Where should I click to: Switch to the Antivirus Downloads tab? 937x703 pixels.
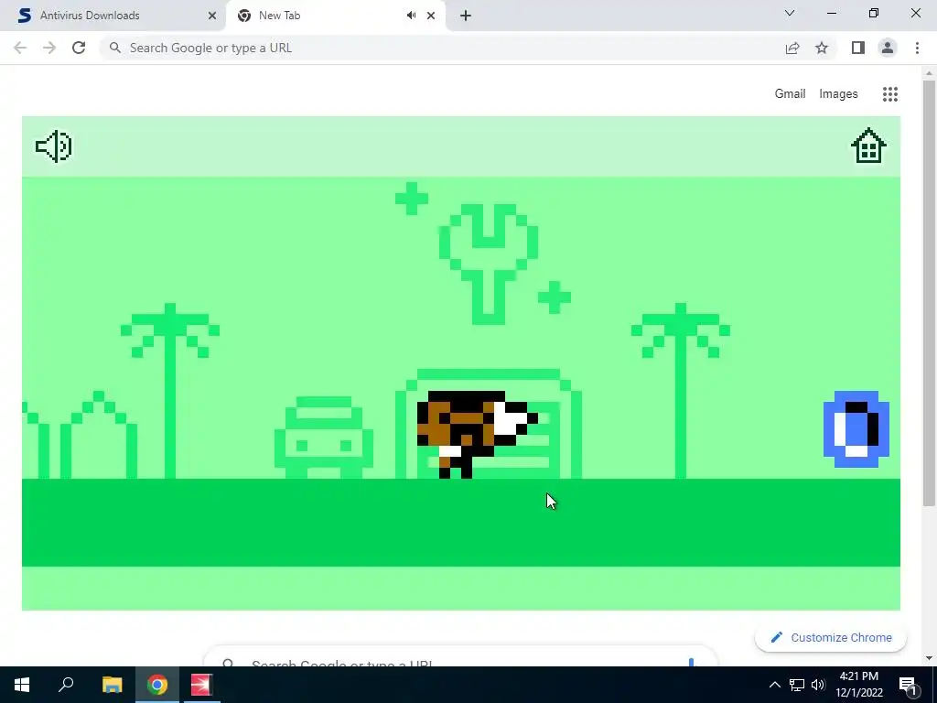pos(113,16)
